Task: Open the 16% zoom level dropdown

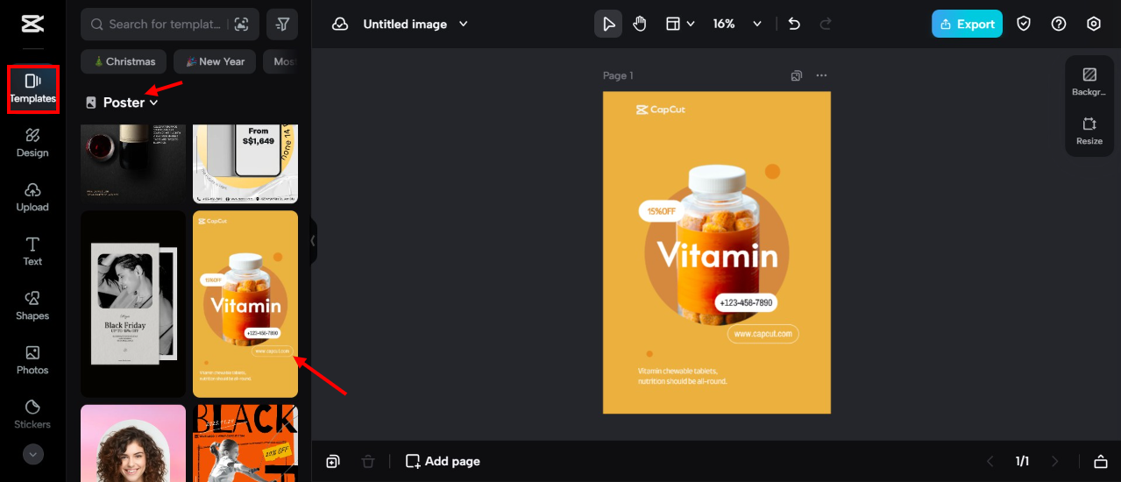Action: point(737,24)
